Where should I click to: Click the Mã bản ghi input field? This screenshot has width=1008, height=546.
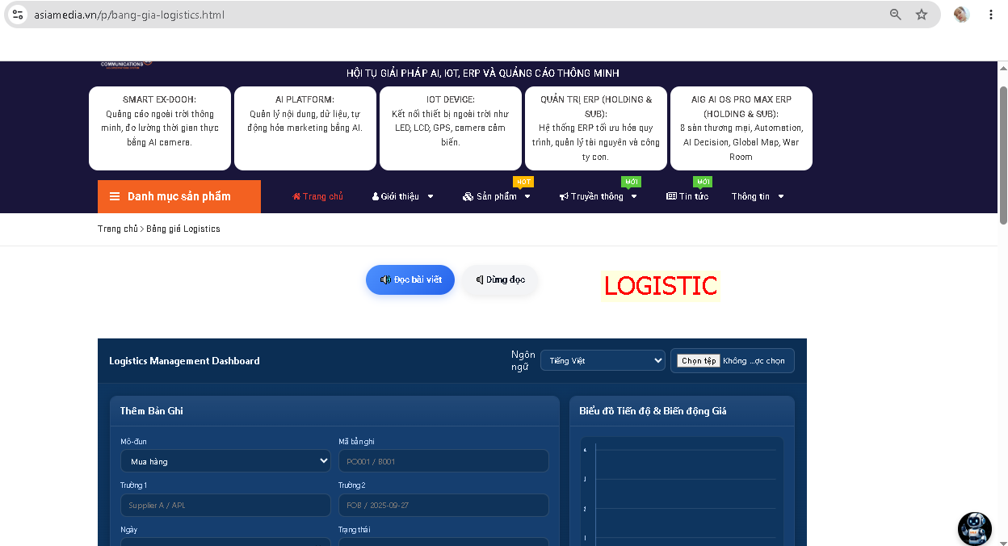tap(443, 461)
